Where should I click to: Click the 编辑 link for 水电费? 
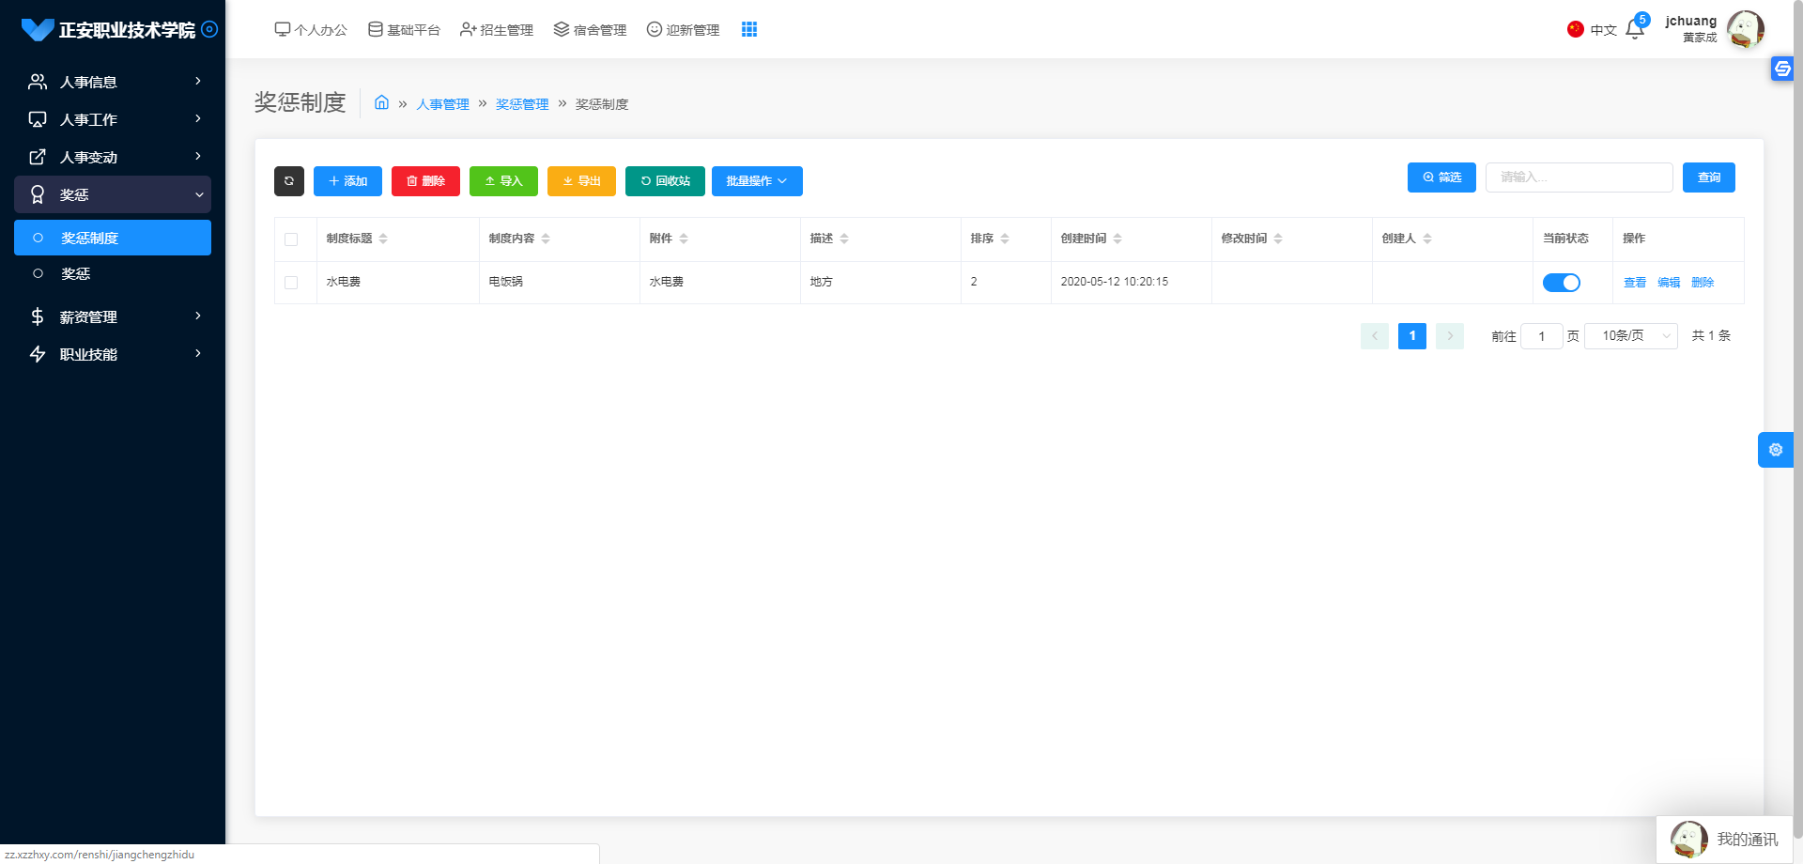click(1669, 282)
